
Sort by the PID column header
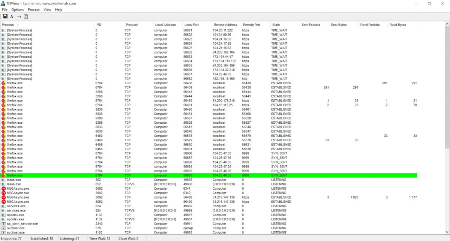[109, 25]
